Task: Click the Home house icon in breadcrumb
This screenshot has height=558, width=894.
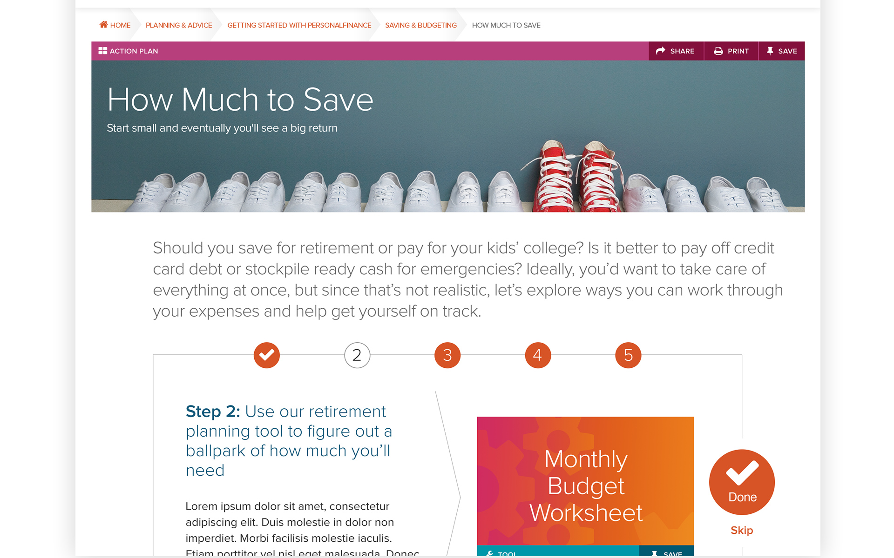Action: (103, 25)
